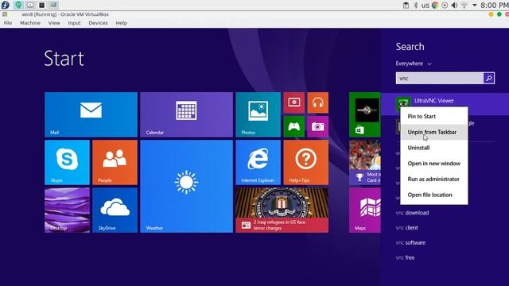Launch the Photos tile

point(258,114)
